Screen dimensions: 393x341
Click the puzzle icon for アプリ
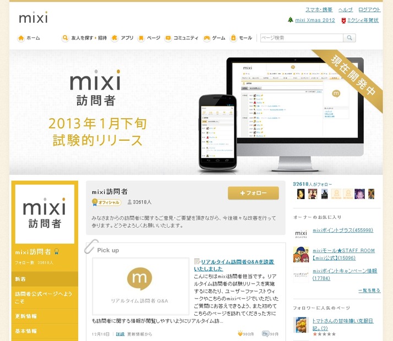(x=115, y=38)
